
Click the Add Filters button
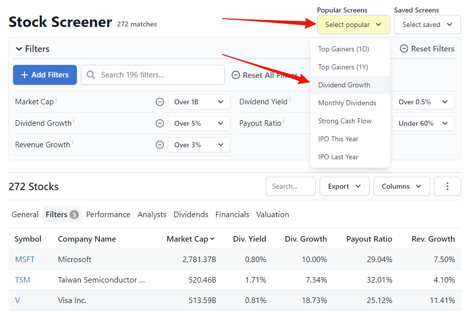(x=45, y=75)
